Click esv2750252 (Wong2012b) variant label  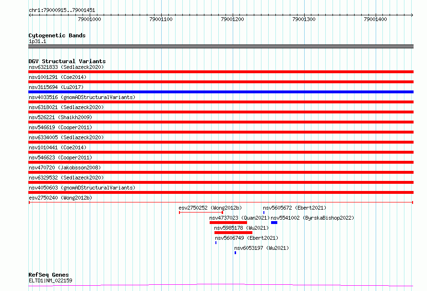point(210,208)
